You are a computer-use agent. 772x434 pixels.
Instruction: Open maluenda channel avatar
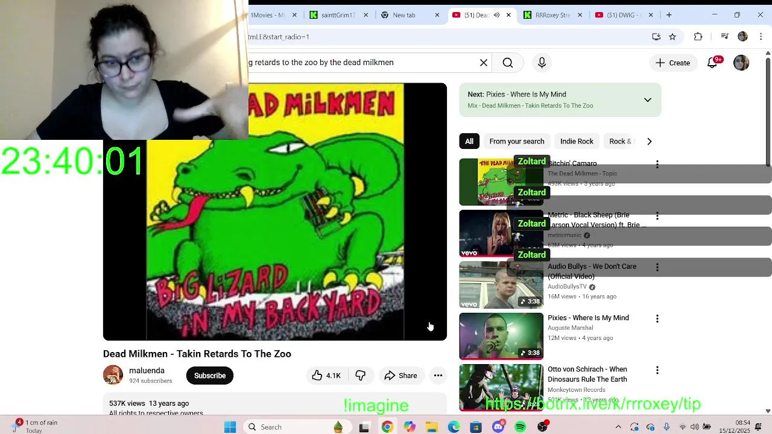[113, 375]
